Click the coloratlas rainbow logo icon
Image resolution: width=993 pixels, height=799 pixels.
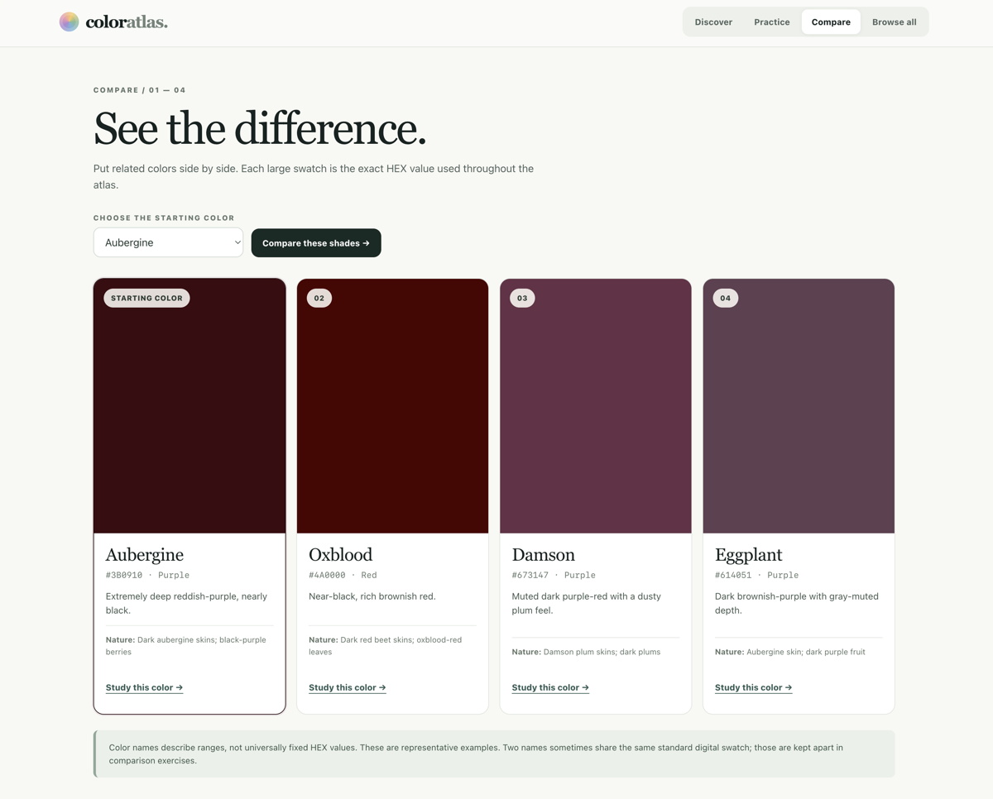tap(70, 22)
